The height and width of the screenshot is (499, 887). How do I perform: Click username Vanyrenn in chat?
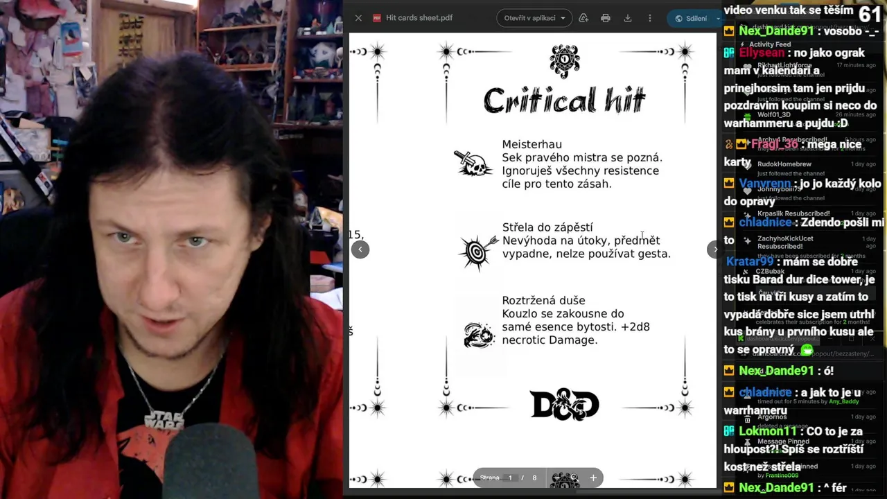click(764, 184)
